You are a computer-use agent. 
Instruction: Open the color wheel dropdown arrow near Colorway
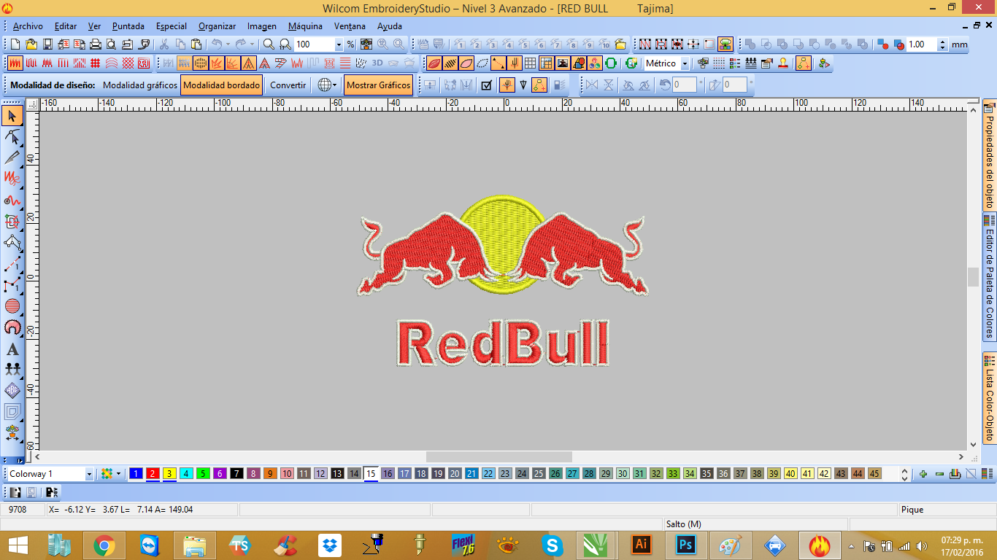pos(118,474)
